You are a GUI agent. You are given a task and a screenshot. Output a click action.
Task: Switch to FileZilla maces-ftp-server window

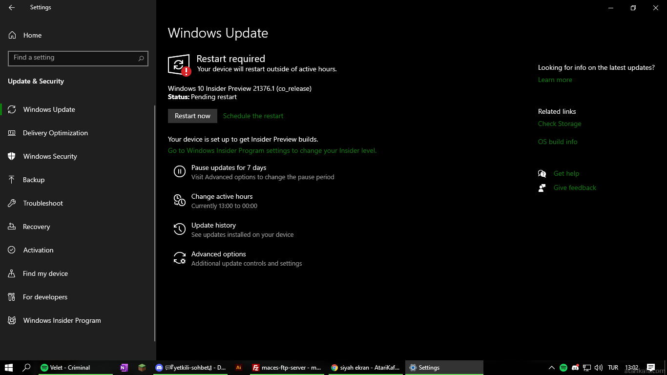coord(287,368)
